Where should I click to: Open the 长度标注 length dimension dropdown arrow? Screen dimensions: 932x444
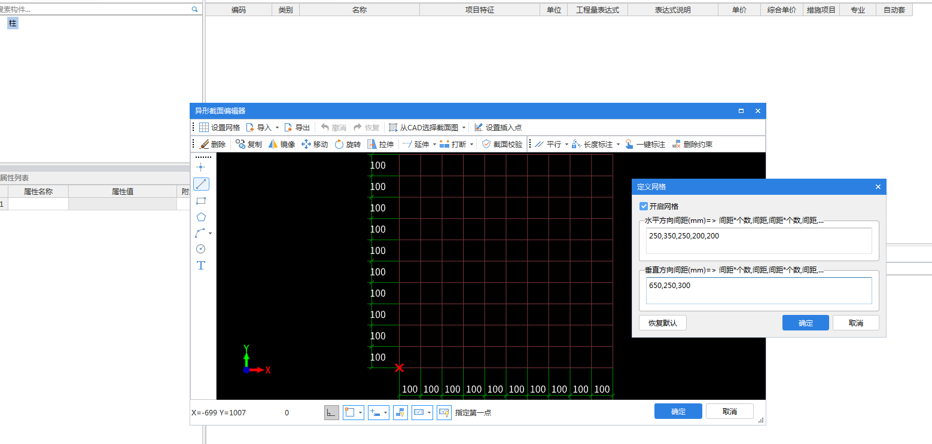click(x=618, y=145)
